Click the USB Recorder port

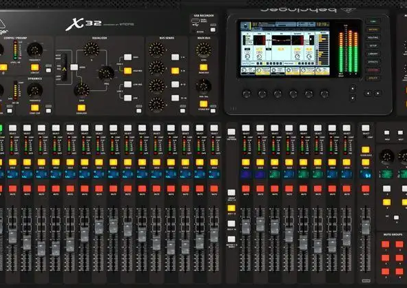196,21
